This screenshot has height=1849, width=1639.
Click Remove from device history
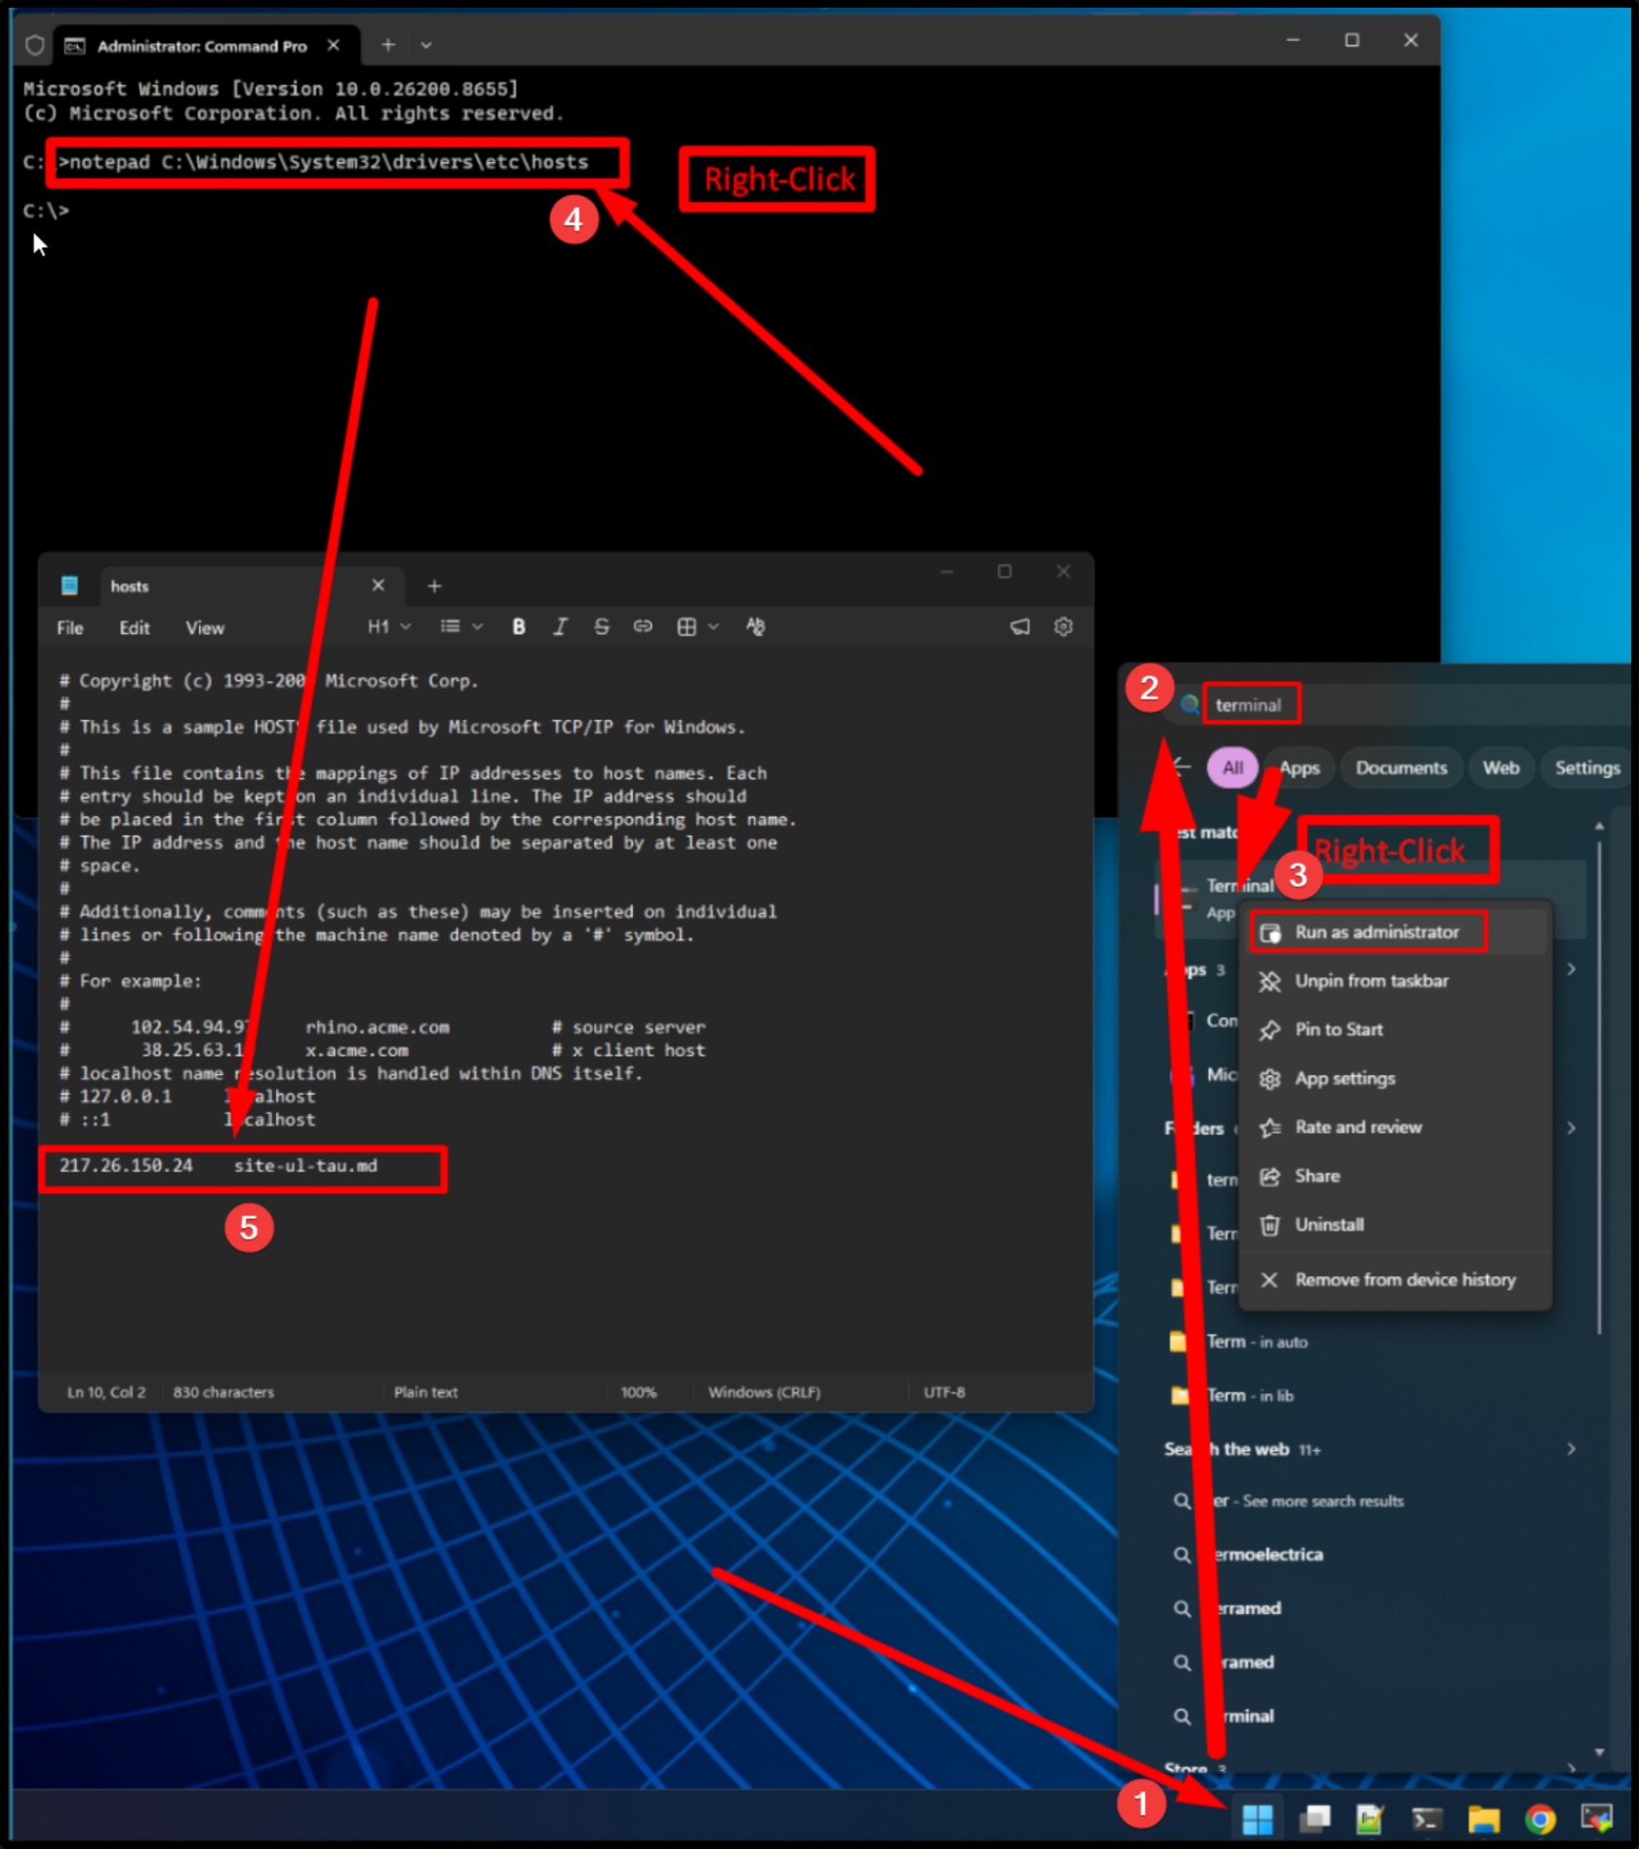pyautogui.click(x=1396, y=1279)
